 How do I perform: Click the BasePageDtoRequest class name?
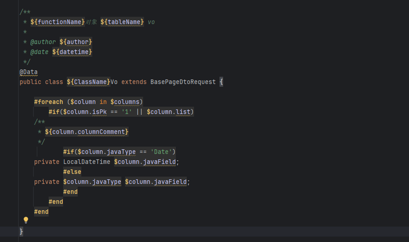[x=183, y=82]
